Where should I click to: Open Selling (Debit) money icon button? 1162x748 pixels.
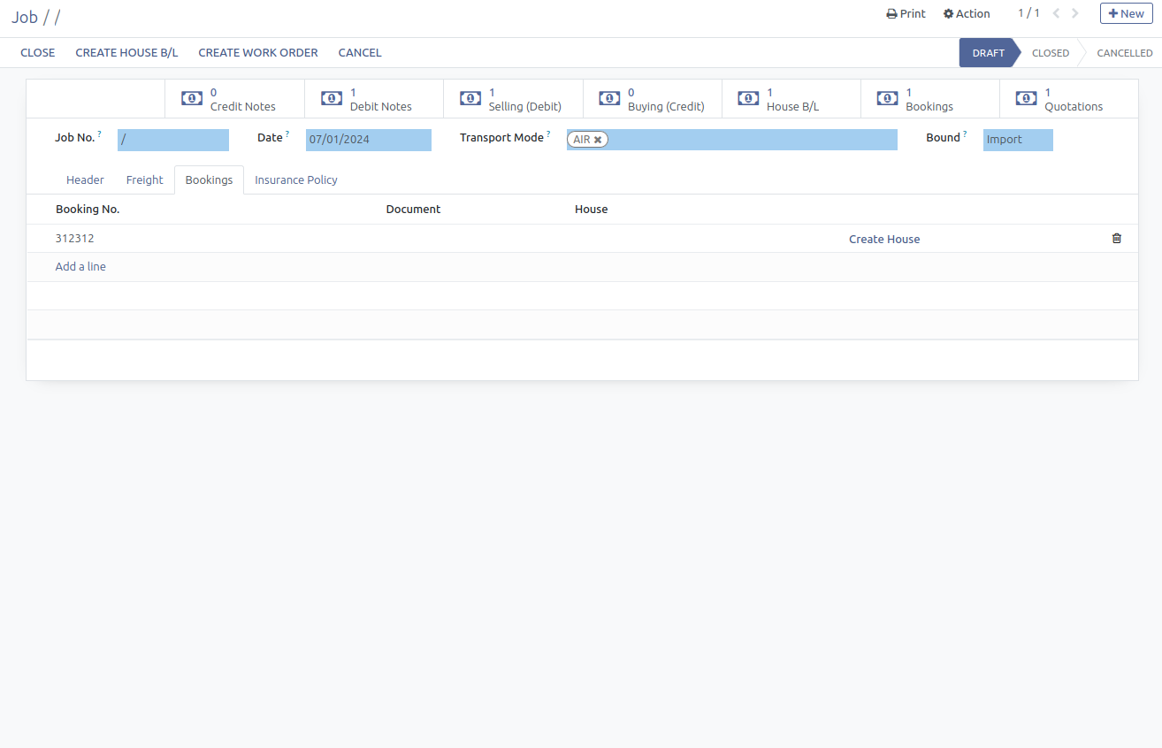click(470, 99)
